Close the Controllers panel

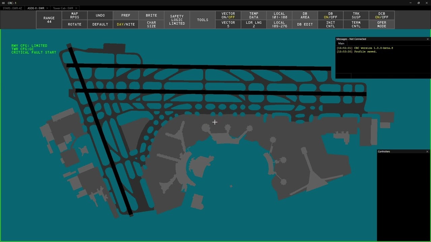point(427,152)
